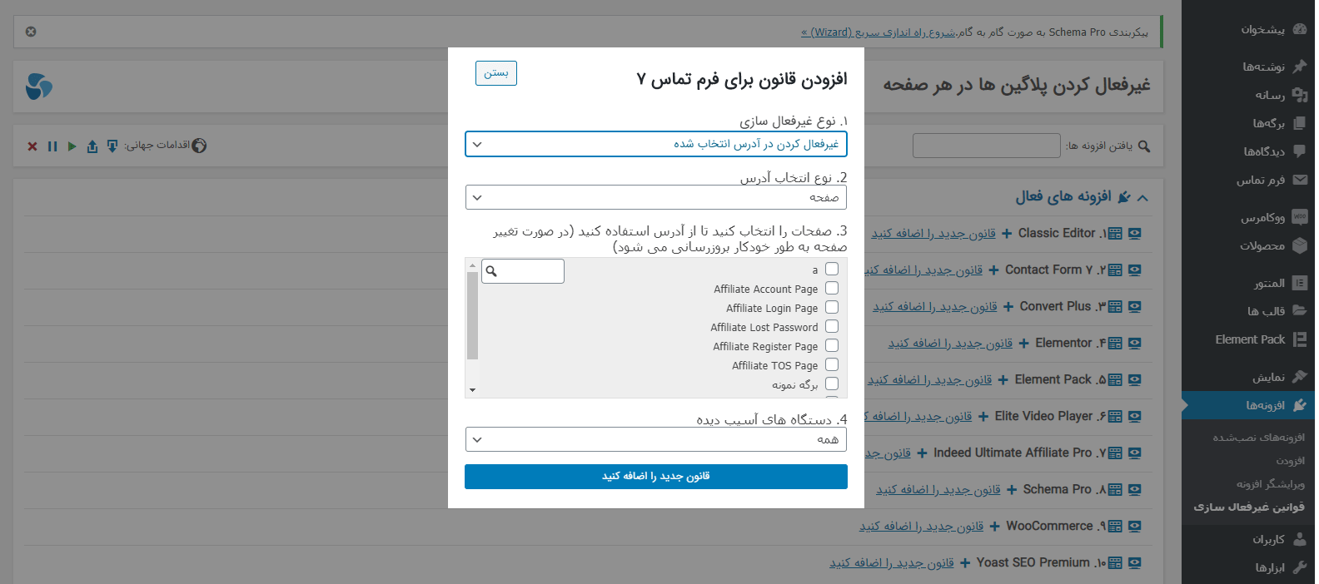The width and height of the screenshot is (1319, 584).
Task: Open قوانین غیرفعال سازی submenu item
Action: coord(1249,507)
